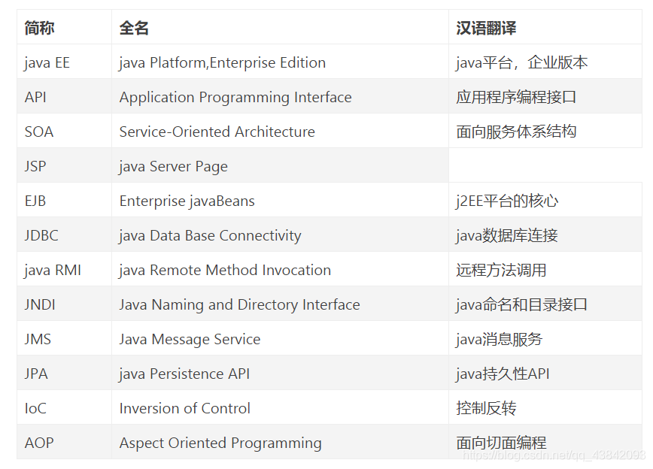
Task: Select the java数据库连接 cell
Action: point(545,234)
